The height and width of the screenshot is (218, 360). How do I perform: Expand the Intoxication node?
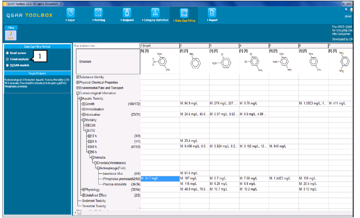[x=83, y=115]
